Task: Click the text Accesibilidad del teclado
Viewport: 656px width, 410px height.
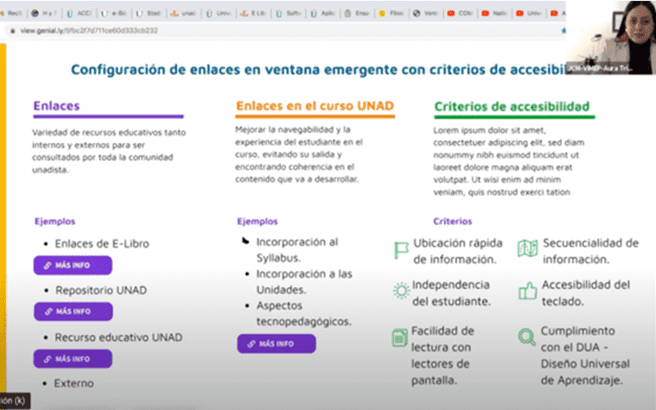Action: point(585,293)
